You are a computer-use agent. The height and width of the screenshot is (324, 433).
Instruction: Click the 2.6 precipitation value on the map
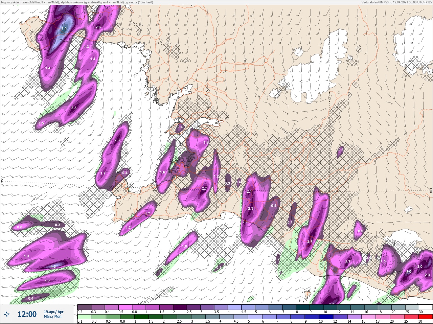[98, 27]
